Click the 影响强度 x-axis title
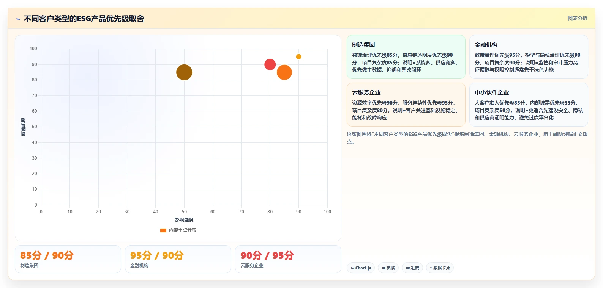This screenshot has width=603, height=288. [x=184, y=220]
